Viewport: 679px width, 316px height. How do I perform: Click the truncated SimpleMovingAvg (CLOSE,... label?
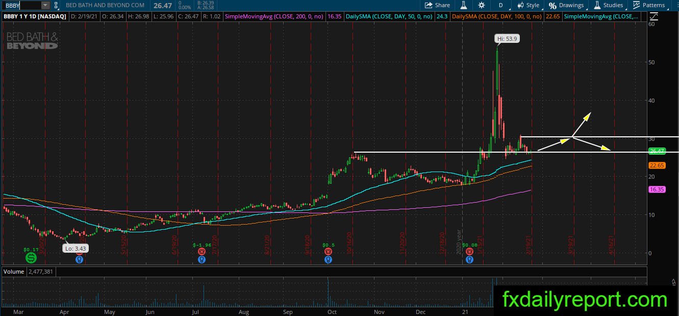(x=601, y=16)
